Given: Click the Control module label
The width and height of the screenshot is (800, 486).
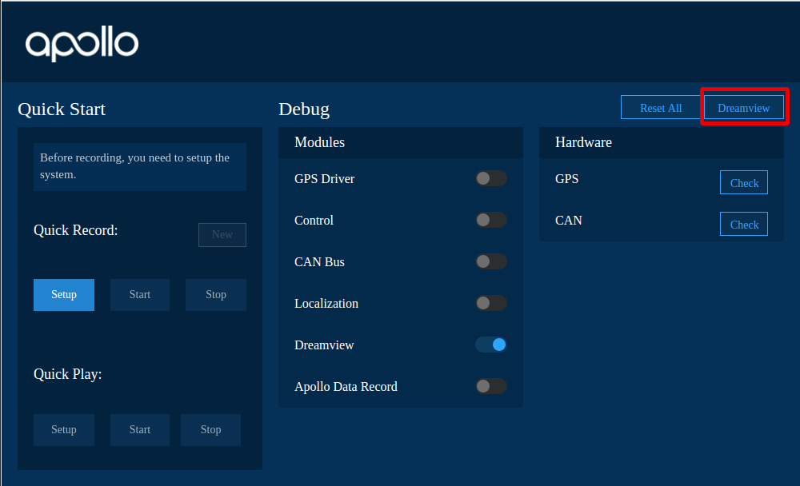Looking at the screenshot, I should tap(314, 221).
